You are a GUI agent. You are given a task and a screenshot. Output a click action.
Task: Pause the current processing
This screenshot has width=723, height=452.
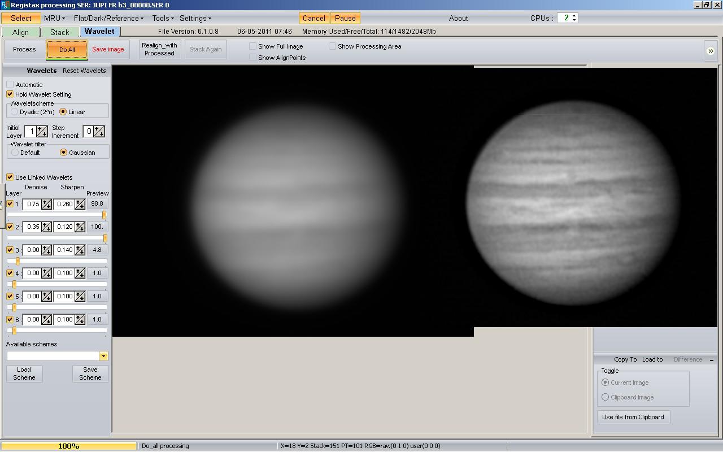(345, 18)
